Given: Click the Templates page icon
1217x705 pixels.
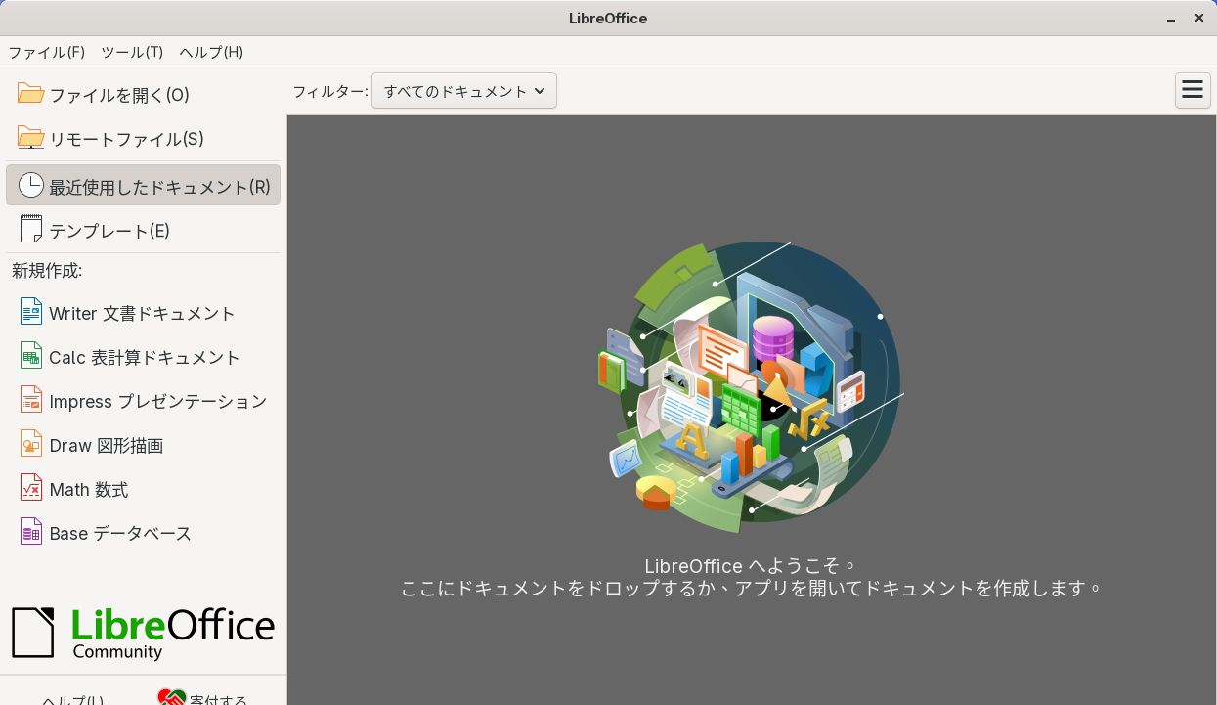Looking at the screenshot, I should (x=31, y=230).
